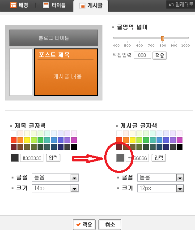195x230 pixels.
Task: Click the 1000 mark on width slider
Action: coord(186,45)
